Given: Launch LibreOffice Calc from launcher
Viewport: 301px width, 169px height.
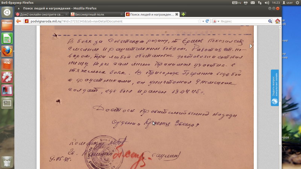Looking at the screenshot, I should (7, 38).
